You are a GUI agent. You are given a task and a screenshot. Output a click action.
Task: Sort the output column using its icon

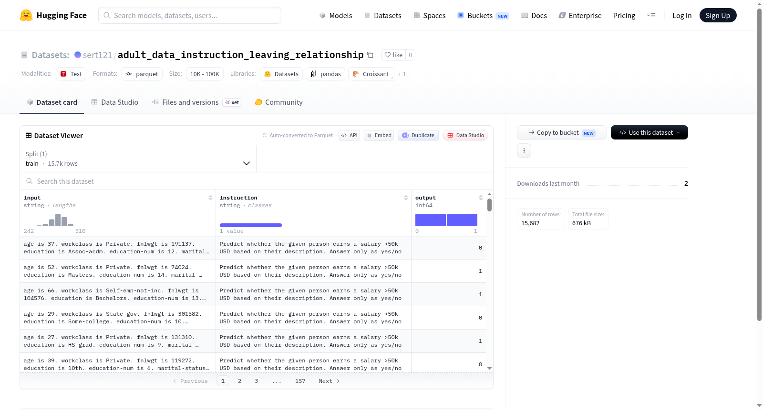coord(481,198)
